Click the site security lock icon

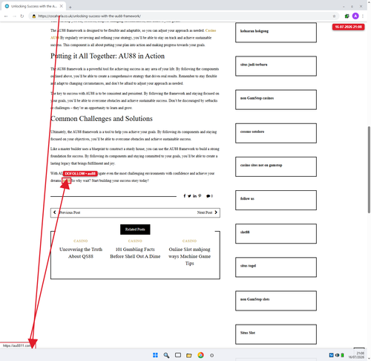click(x=34, y=16)
